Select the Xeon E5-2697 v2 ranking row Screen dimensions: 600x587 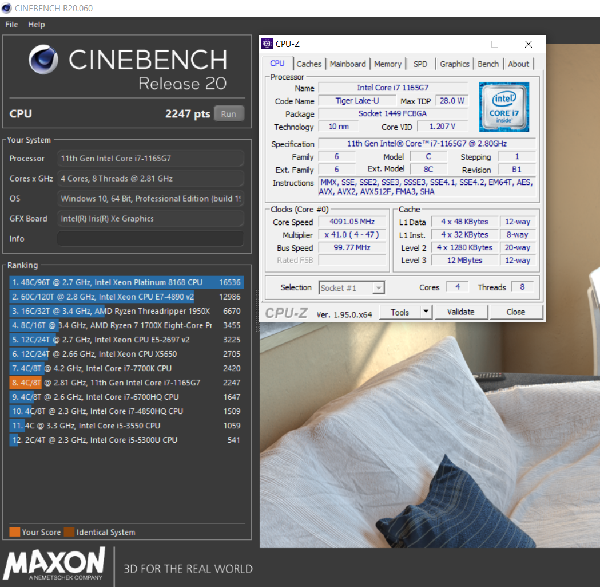click(x=126, y=340)
